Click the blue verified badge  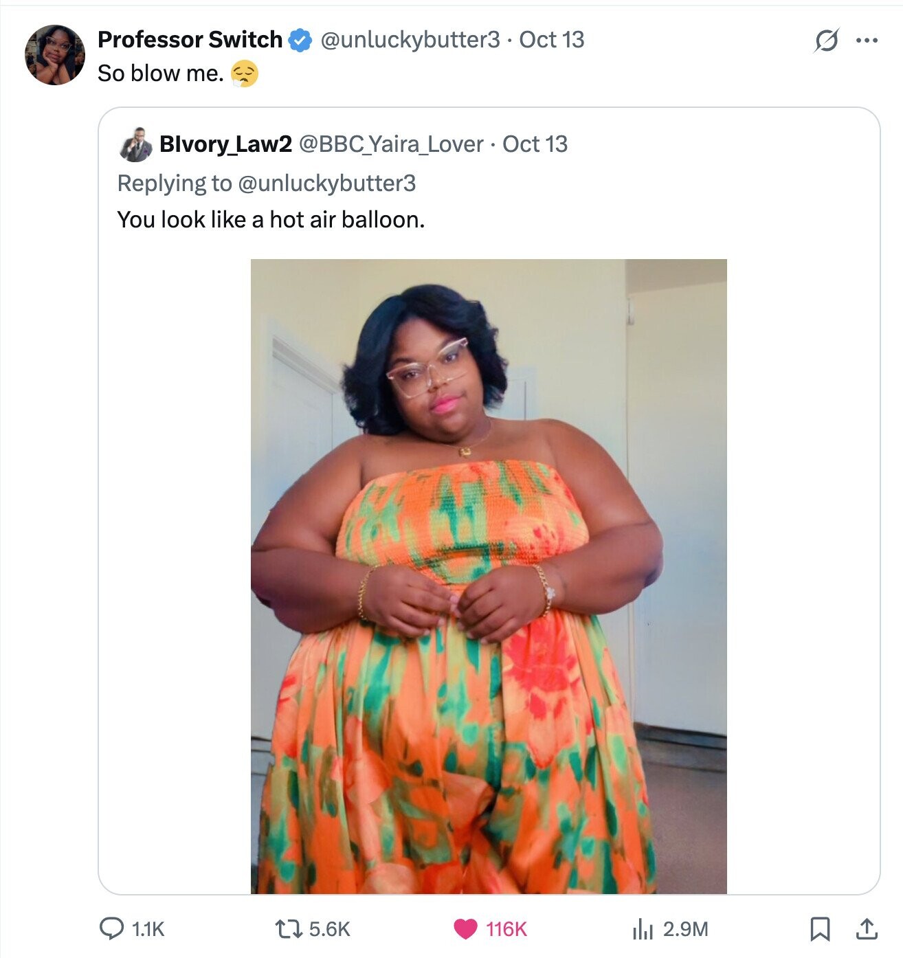pos(299,41)
